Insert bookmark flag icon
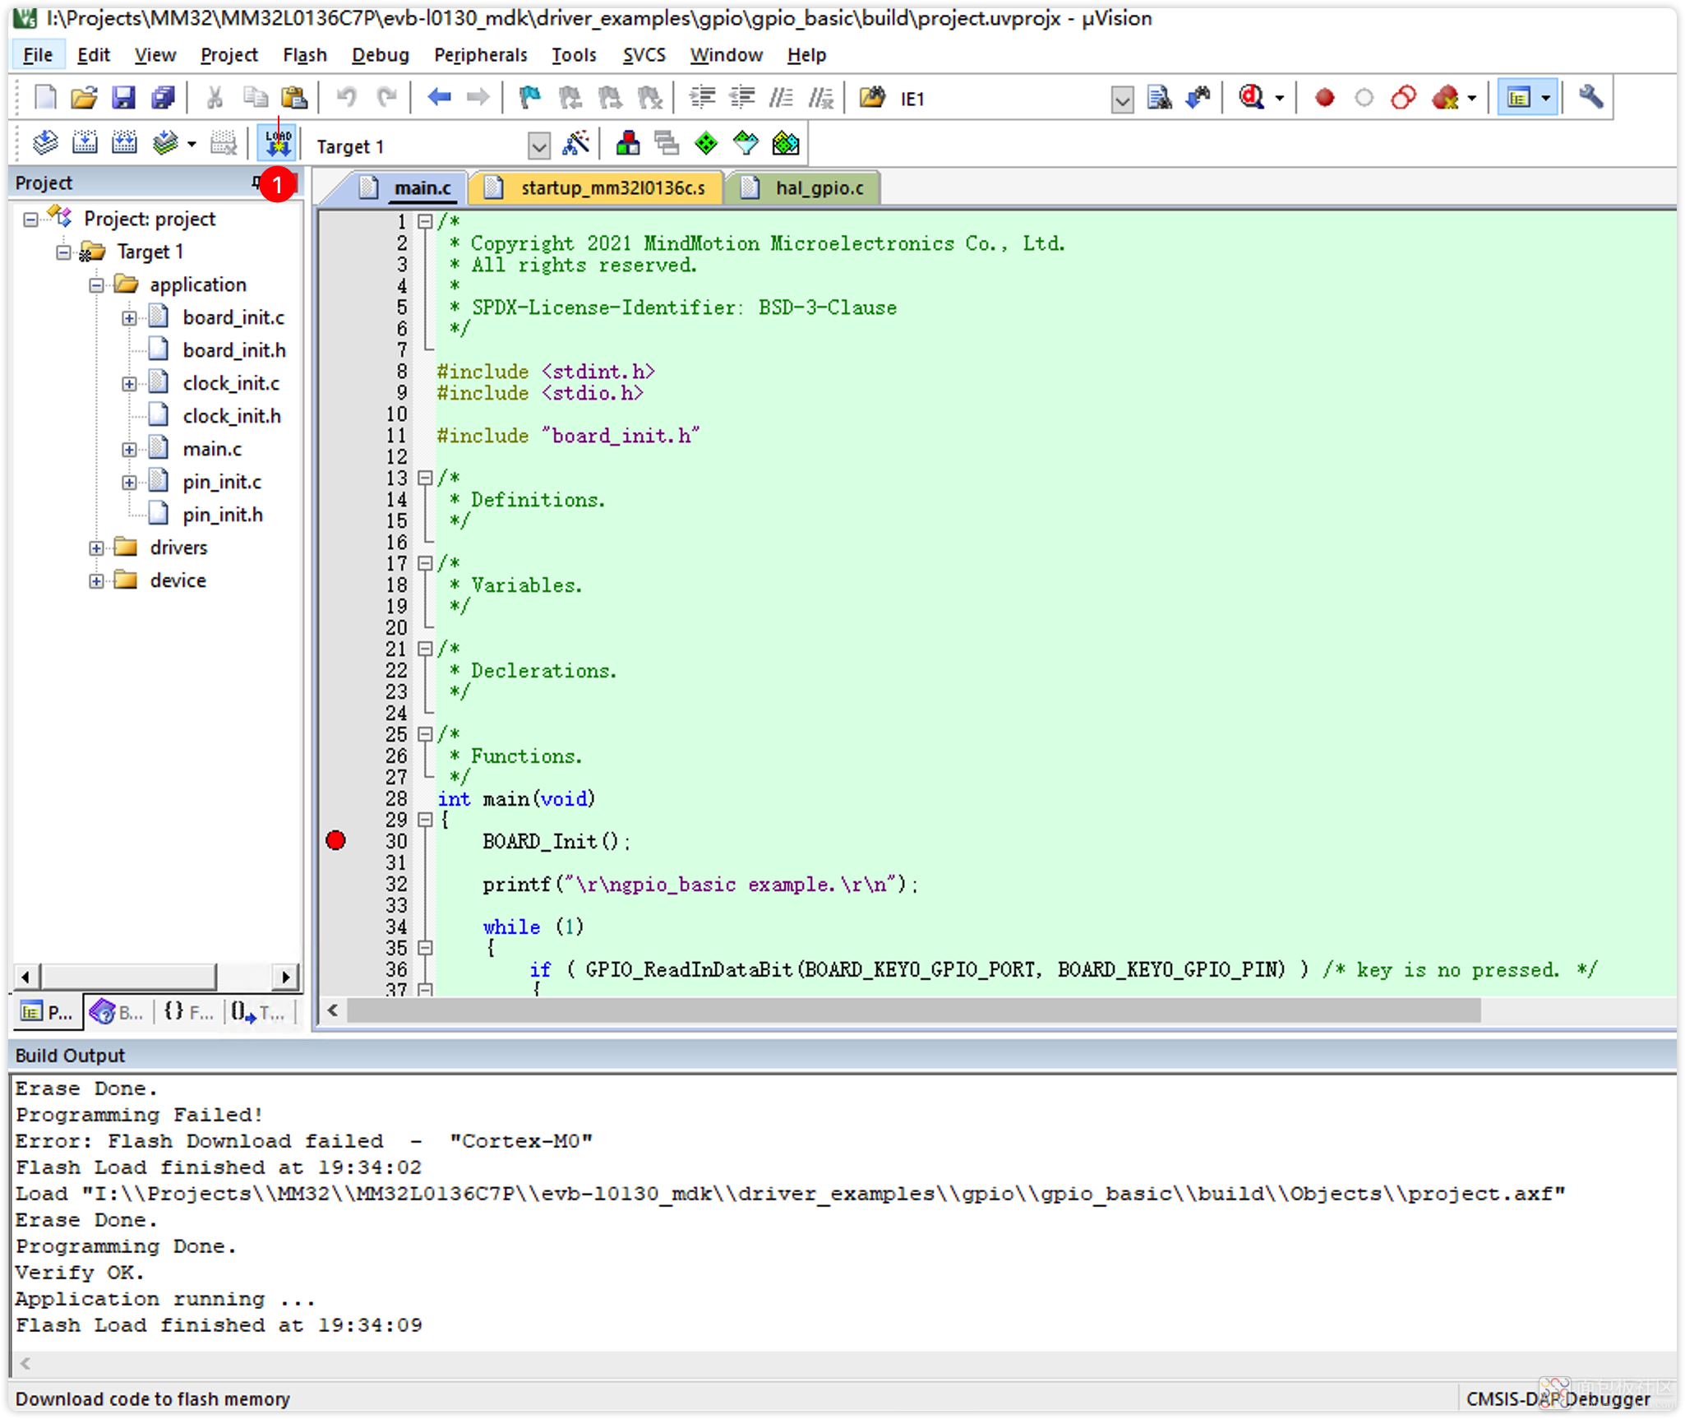 [529, 98]
